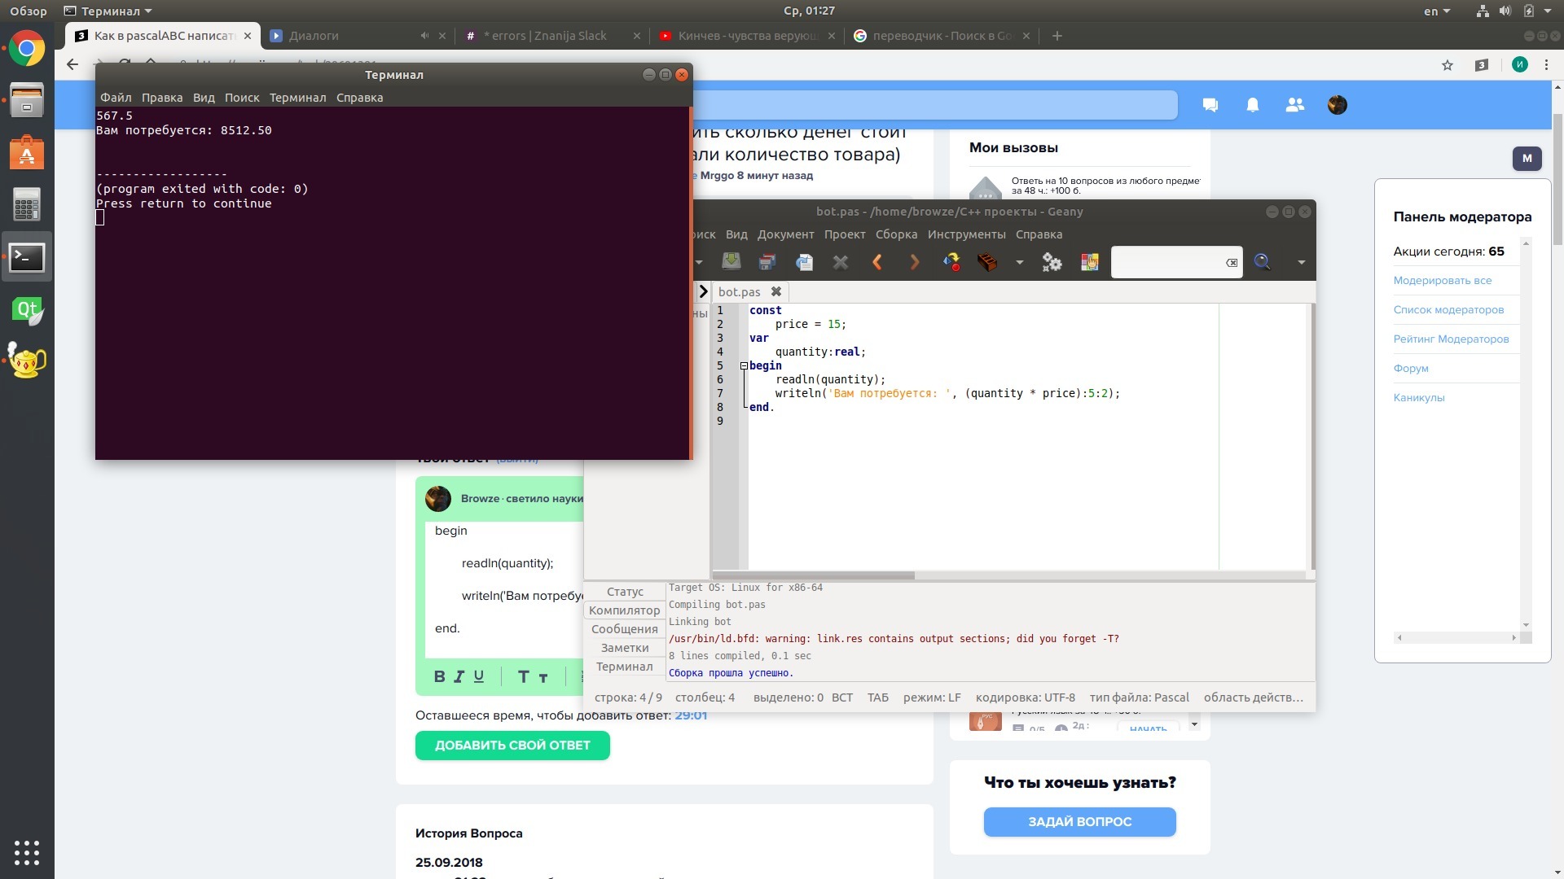
Task: Open Инструменты menu in Geany
Action: 966,234
